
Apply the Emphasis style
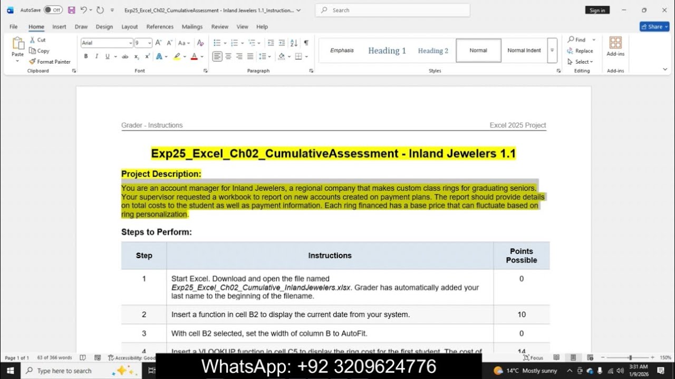click(x=342, y=51)
